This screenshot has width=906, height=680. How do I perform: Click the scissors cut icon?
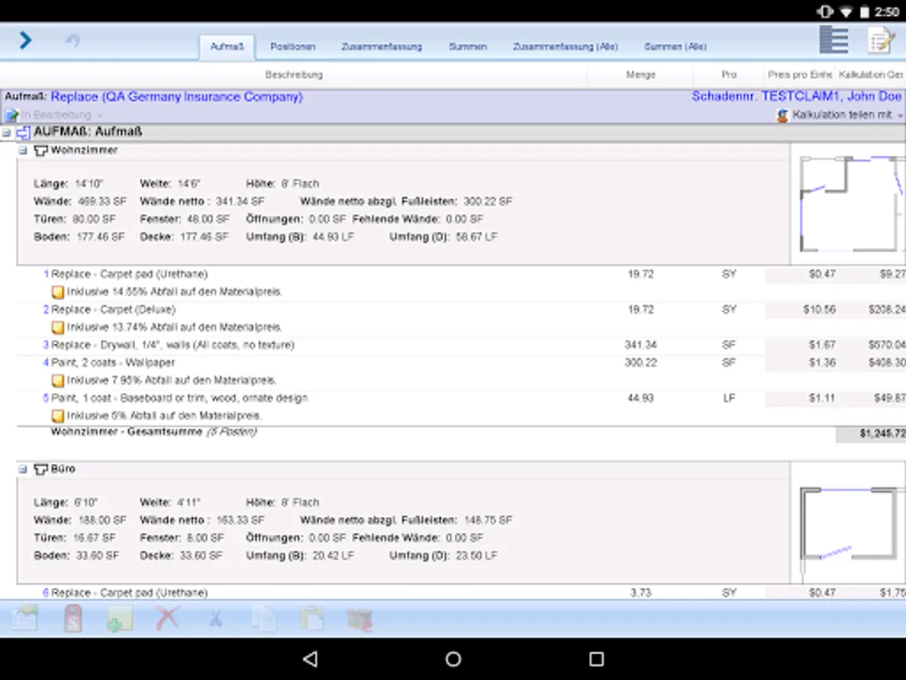point(215,619)
